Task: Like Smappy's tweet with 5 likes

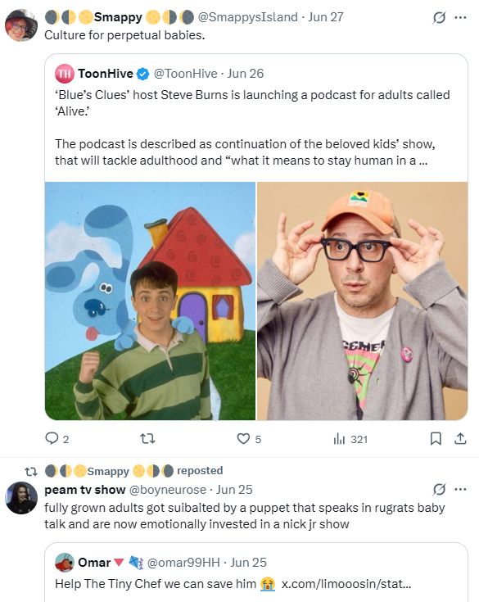Action: pyautogui.click(x=249, y=438)
